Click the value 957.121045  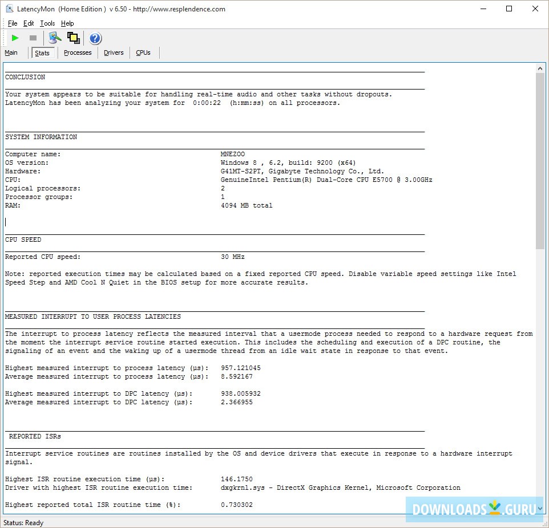click(x=240, y=368)
